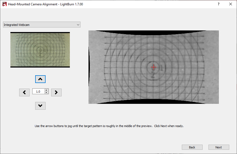
Task: Increase the jog distance with the spinner up arrow
Action: tap(47, 90)
